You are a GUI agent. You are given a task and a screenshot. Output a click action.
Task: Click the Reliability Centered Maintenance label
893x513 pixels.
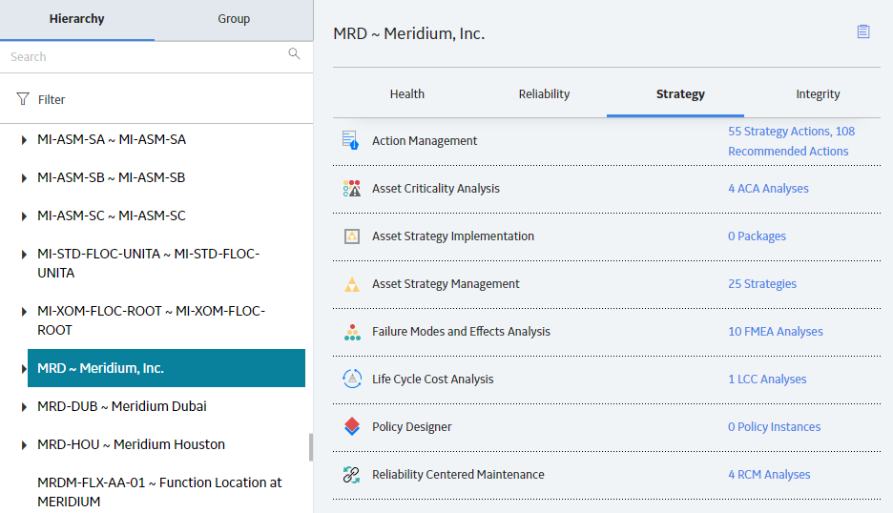click(458, 474)
